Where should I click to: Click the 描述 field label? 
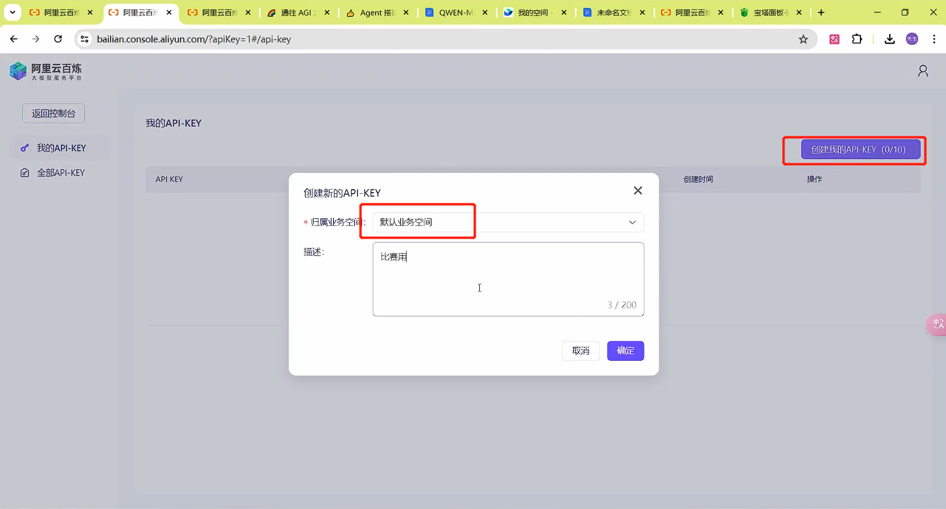click(314, 252)
